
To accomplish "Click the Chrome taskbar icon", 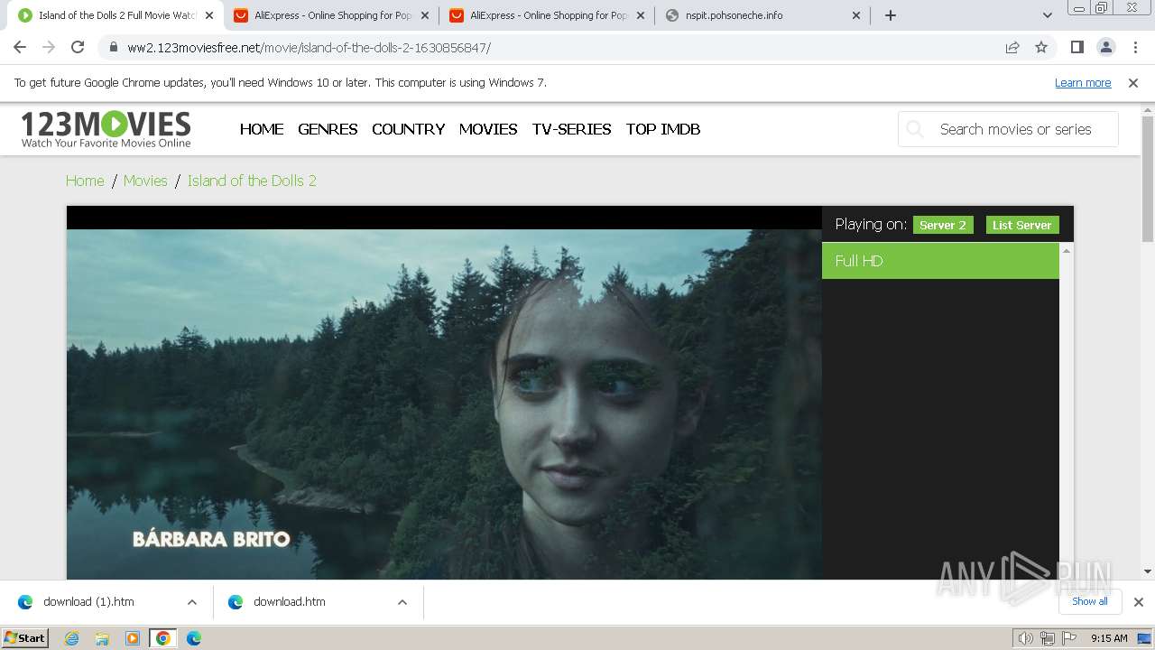I will 163,638.
